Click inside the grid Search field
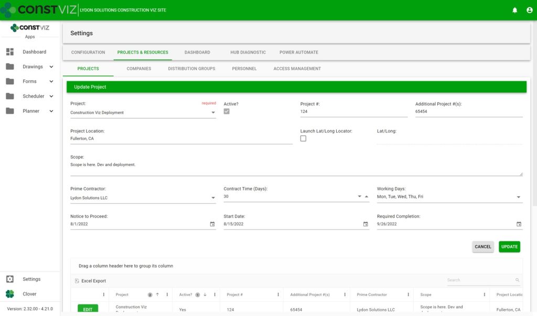 pyautogui.click(x=472, y=280)
